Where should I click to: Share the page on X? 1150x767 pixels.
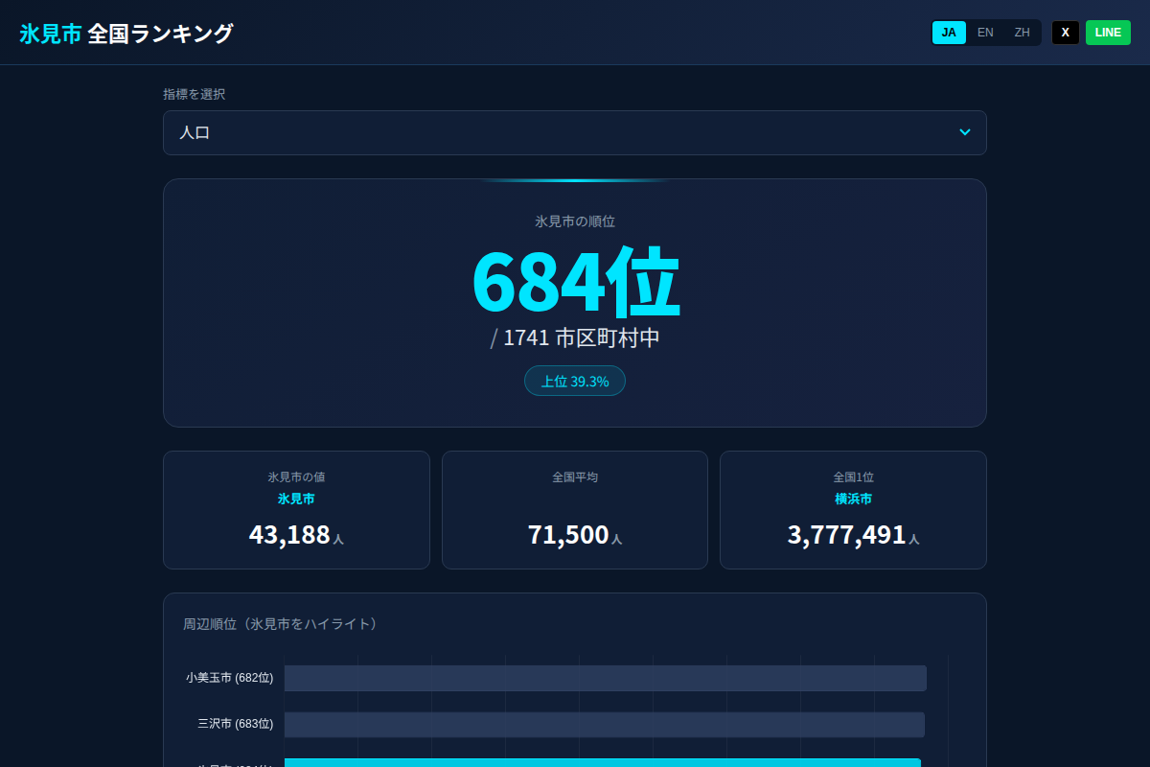pos(1065,32)
